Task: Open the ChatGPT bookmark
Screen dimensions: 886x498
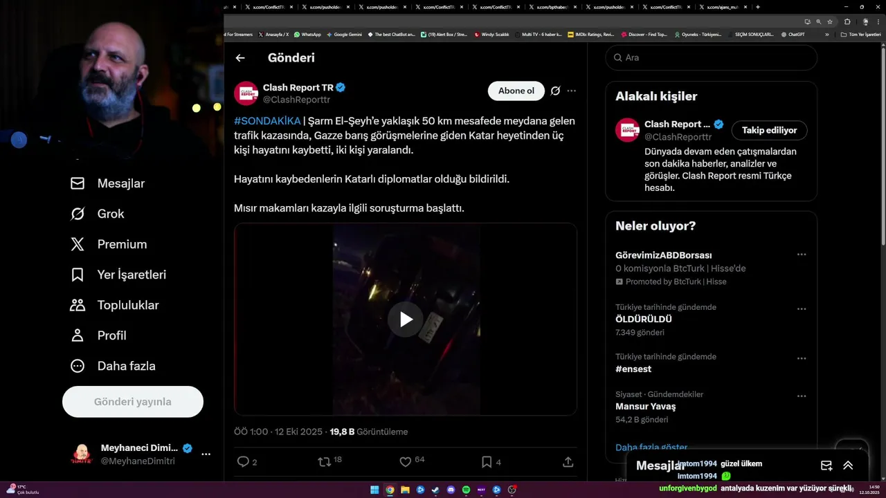Action: click(x=793, y=34)
